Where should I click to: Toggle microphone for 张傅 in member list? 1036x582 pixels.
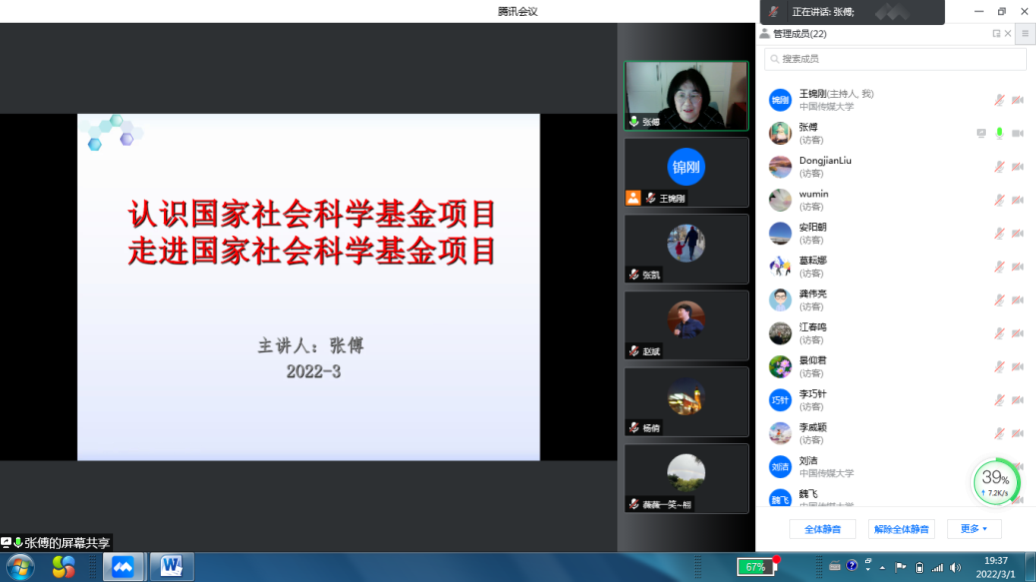click(999, 134)
